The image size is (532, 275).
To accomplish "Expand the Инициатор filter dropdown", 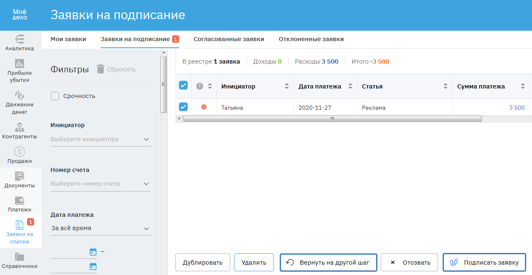I will click(x=101, y=140).
